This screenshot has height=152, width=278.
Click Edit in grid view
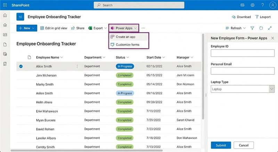click(54, 28)
